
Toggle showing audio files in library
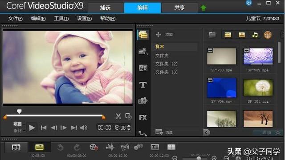255,35
